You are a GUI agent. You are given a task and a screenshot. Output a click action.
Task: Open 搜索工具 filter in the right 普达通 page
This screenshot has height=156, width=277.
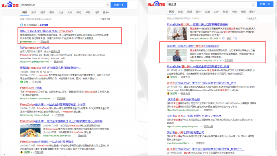(x=251, y=19)
